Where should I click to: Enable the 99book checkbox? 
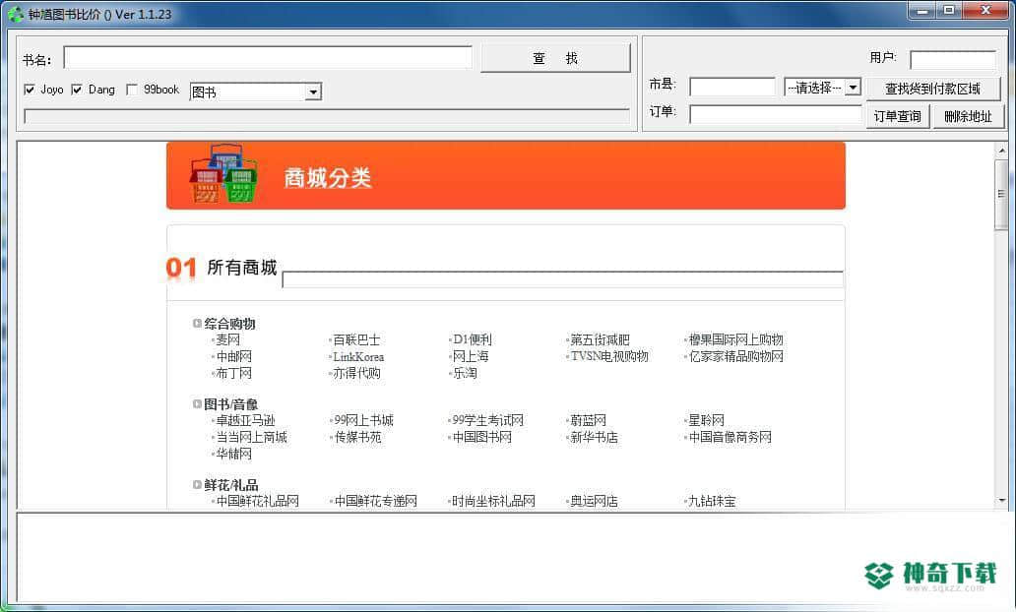pyautogui.click(x=132, y=90)
